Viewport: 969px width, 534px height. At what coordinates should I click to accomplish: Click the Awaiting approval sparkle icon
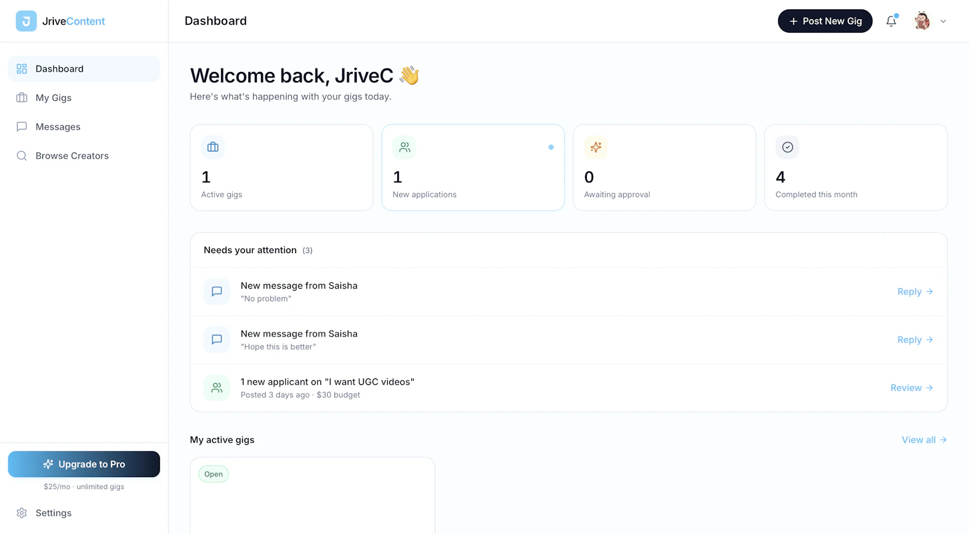(x=596, y=147)
